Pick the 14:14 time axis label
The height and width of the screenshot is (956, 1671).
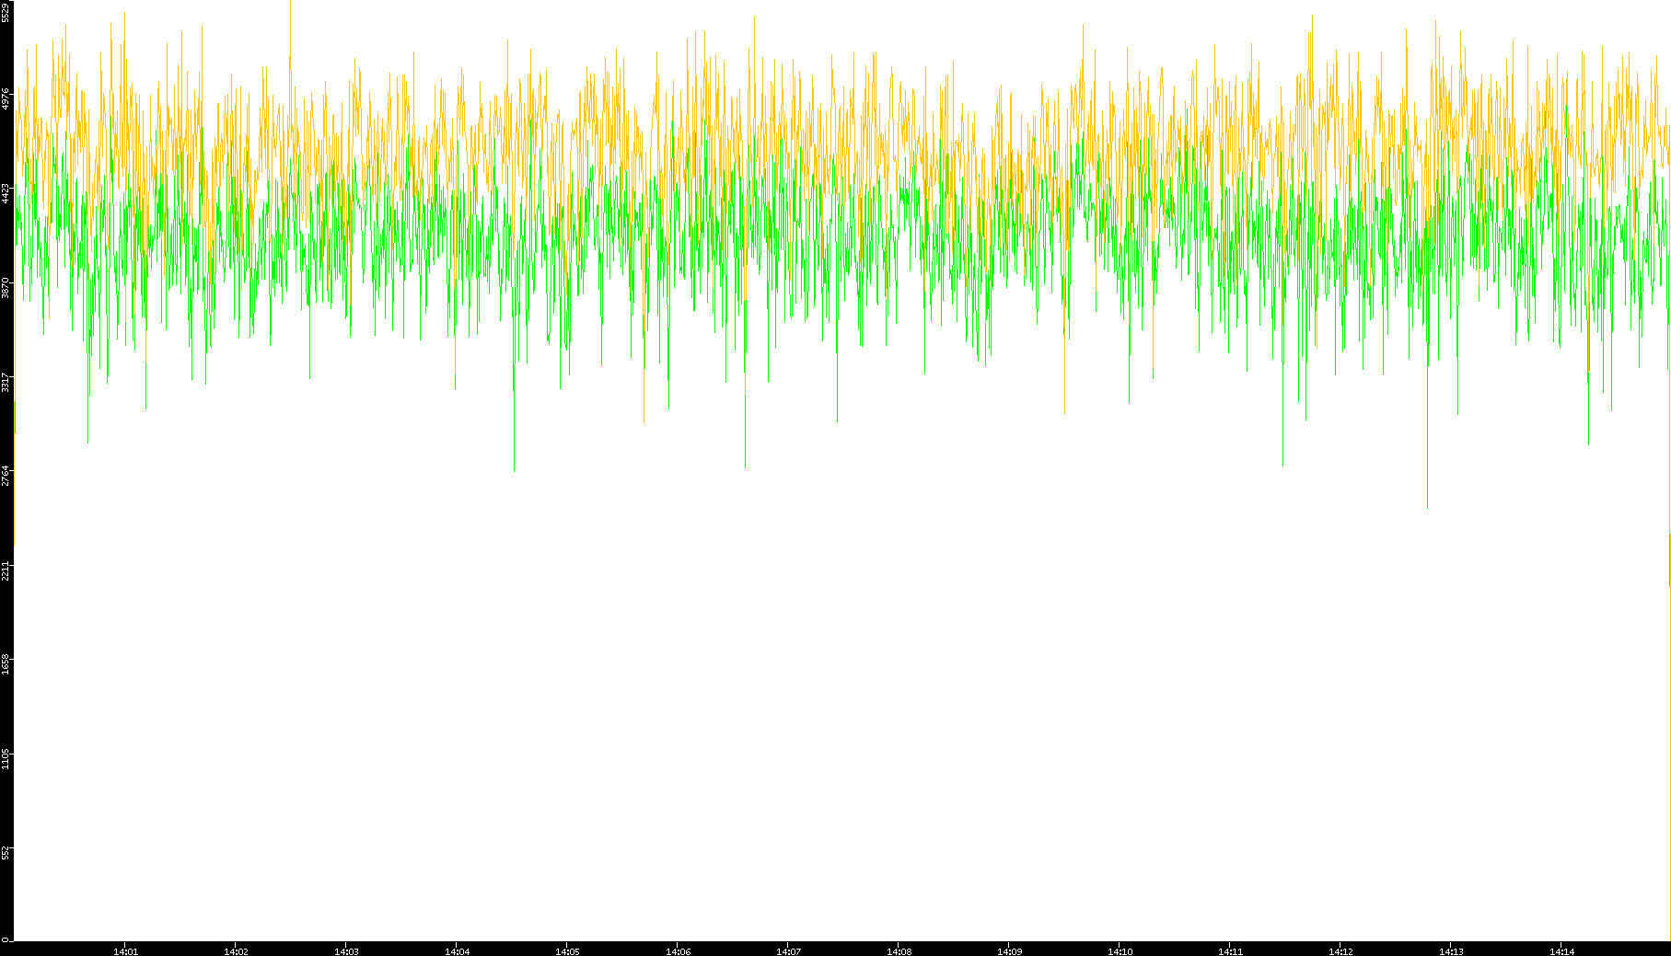1561,951
